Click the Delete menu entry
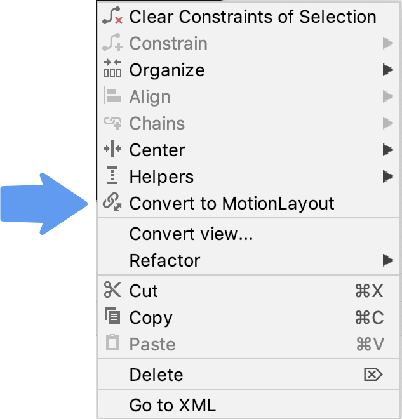This screenshot has height=419, width=402. 156,375
